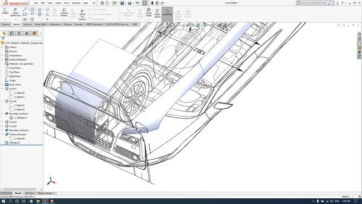Open the Window menu

pos(76,3)
